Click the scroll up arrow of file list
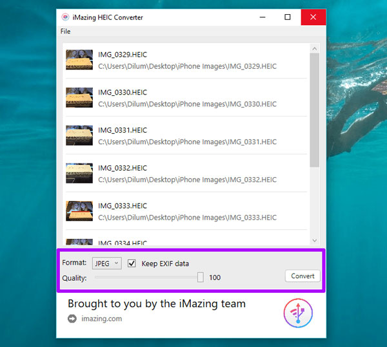Viewport: 387px width, 347px height. pyautogui.click(x=315, y=49)
